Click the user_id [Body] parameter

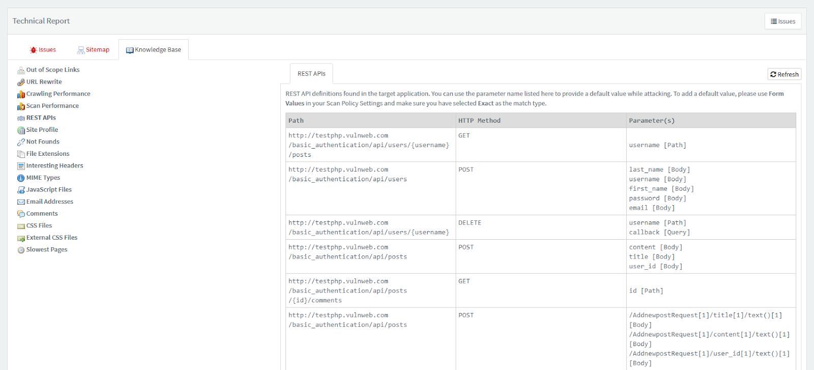click(x=656, y=267)
